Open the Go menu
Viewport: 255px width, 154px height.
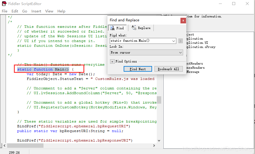[25, 11]
